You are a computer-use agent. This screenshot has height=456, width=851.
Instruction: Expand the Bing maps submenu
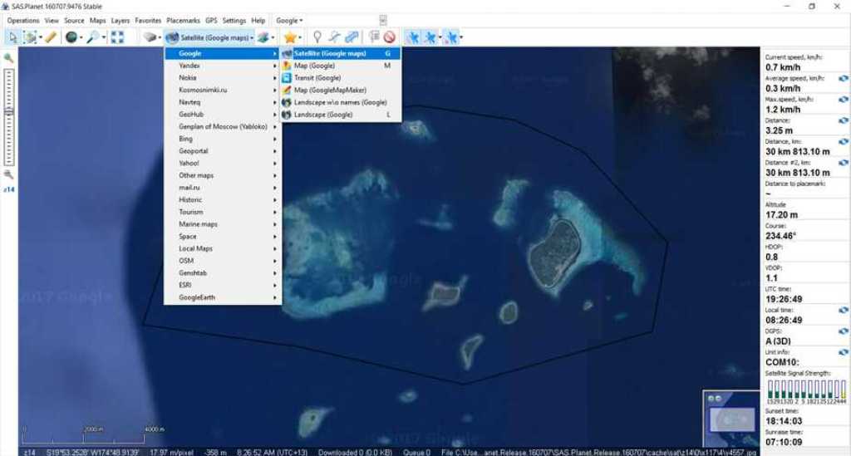(223, 139)
